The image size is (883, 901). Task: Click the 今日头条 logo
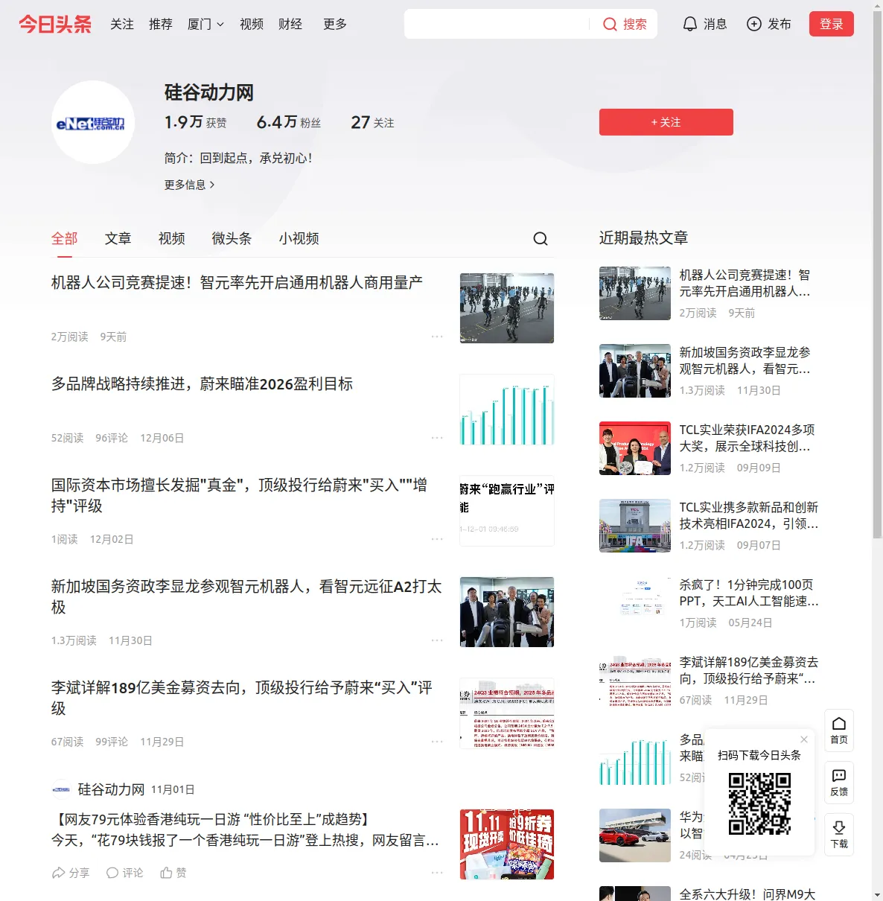[x=55, y=24]
